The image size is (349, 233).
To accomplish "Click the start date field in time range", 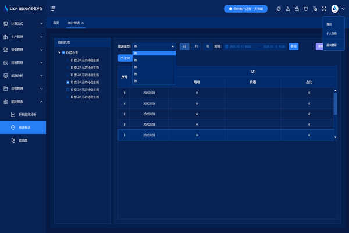I will point(238,46).
